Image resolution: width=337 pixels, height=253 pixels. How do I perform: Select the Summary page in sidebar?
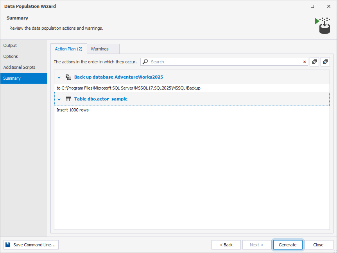click(x=23, y=78)
